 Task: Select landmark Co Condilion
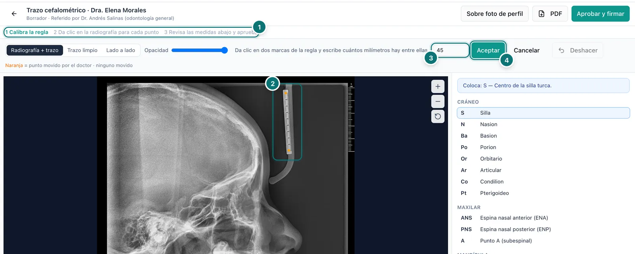(543, 182)
